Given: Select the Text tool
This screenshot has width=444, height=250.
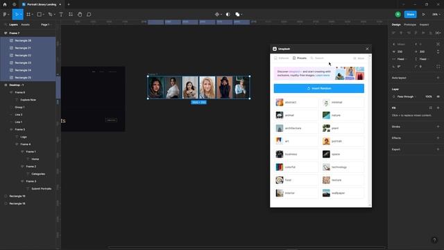Looking at the screenshot, I should pos(61,15).
